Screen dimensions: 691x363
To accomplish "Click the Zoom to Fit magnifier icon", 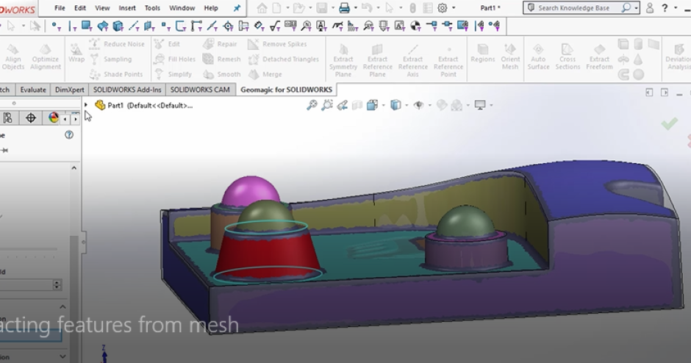I will [x=312, y=105].
